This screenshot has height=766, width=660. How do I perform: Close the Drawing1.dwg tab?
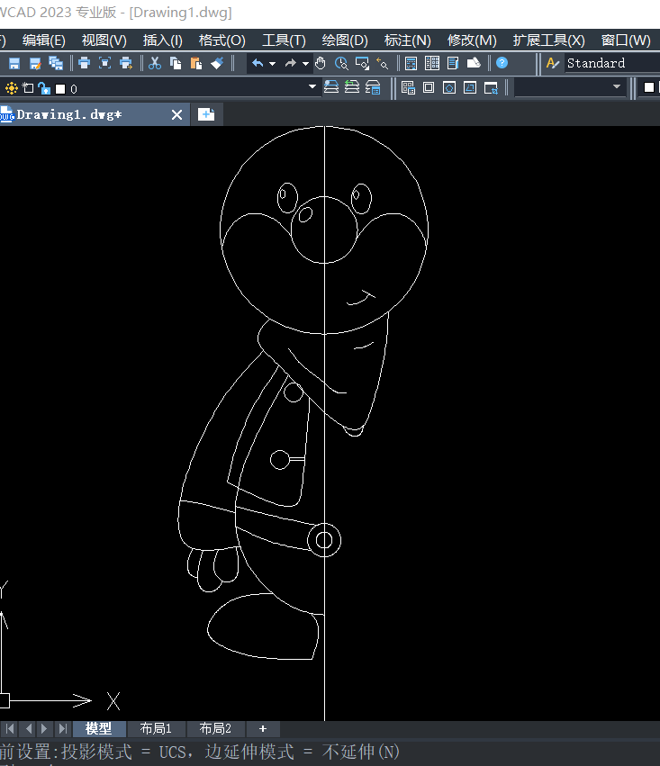[176, 115]
